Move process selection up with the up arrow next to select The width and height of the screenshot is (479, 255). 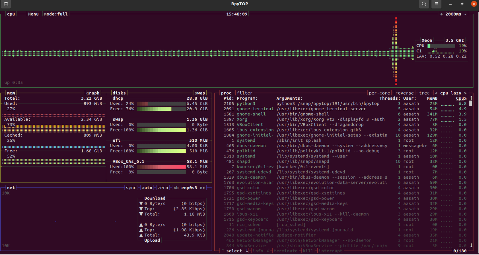coord(223,251)
